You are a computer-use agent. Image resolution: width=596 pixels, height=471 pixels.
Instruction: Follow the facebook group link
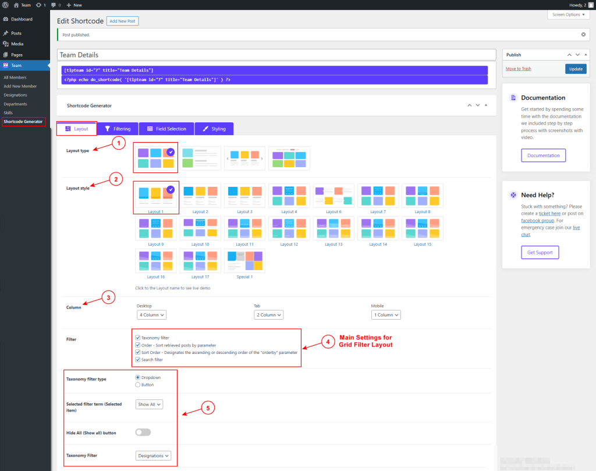[537, 221]
